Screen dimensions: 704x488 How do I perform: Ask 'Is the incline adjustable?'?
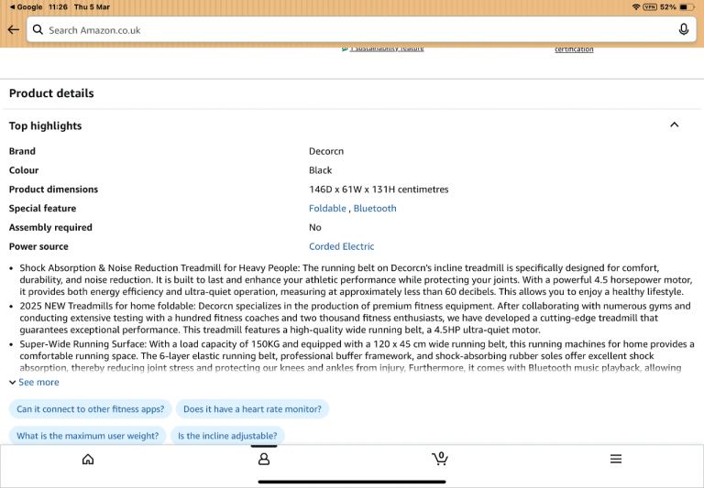227,436
